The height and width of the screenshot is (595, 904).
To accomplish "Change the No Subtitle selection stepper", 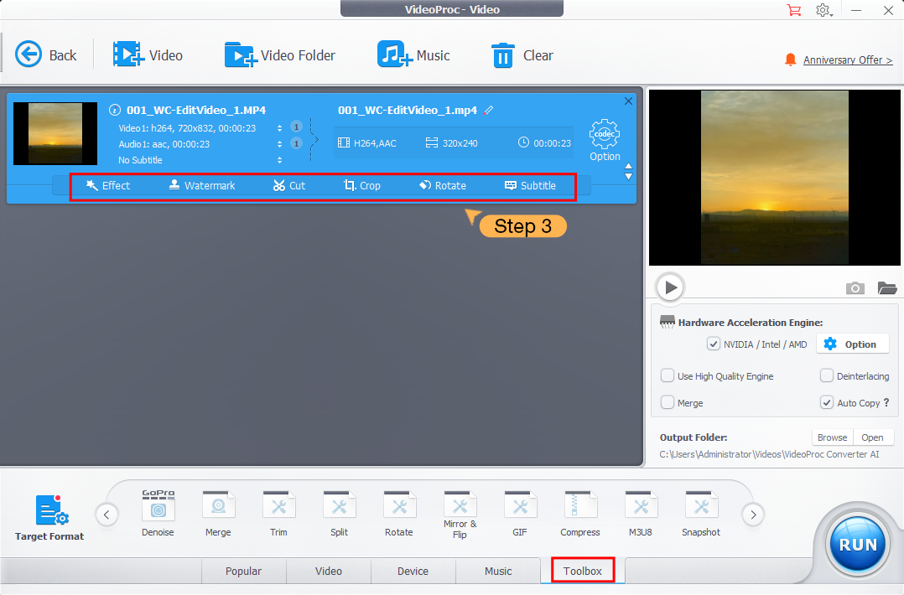I will coord(279,160).
